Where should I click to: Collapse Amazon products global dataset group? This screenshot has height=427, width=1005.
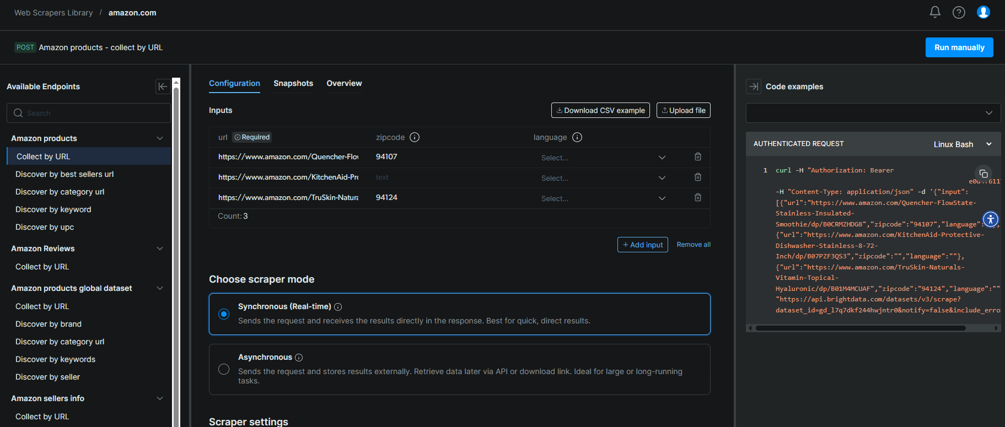coord(160,288)
